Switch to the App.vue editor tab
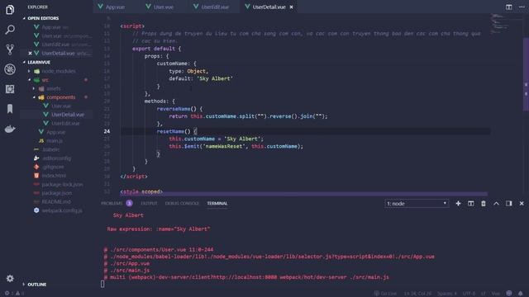Image resolution: width=529 pixels, height=297 pixels. click(x=115, y=7)
